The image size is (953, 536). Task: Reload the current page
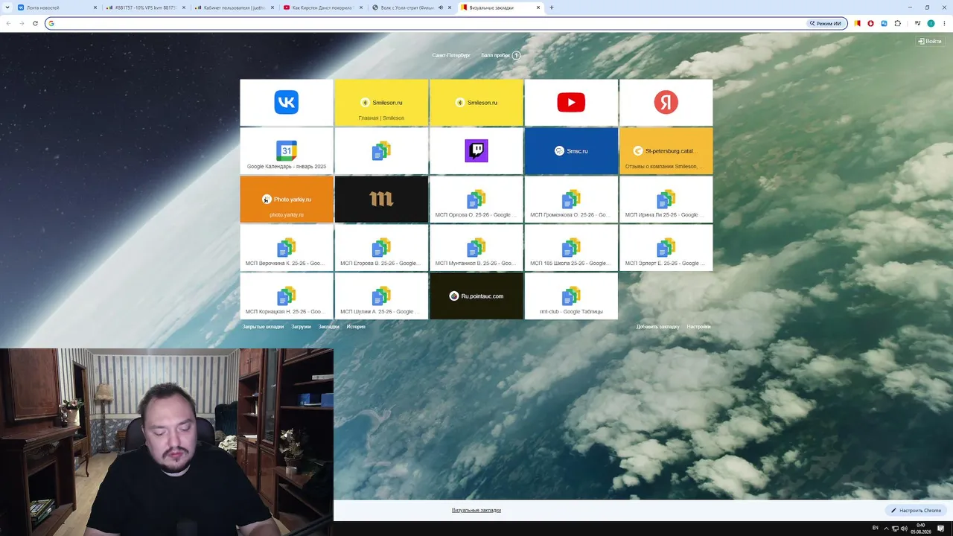pyautogui.click(x=35, y=23)
